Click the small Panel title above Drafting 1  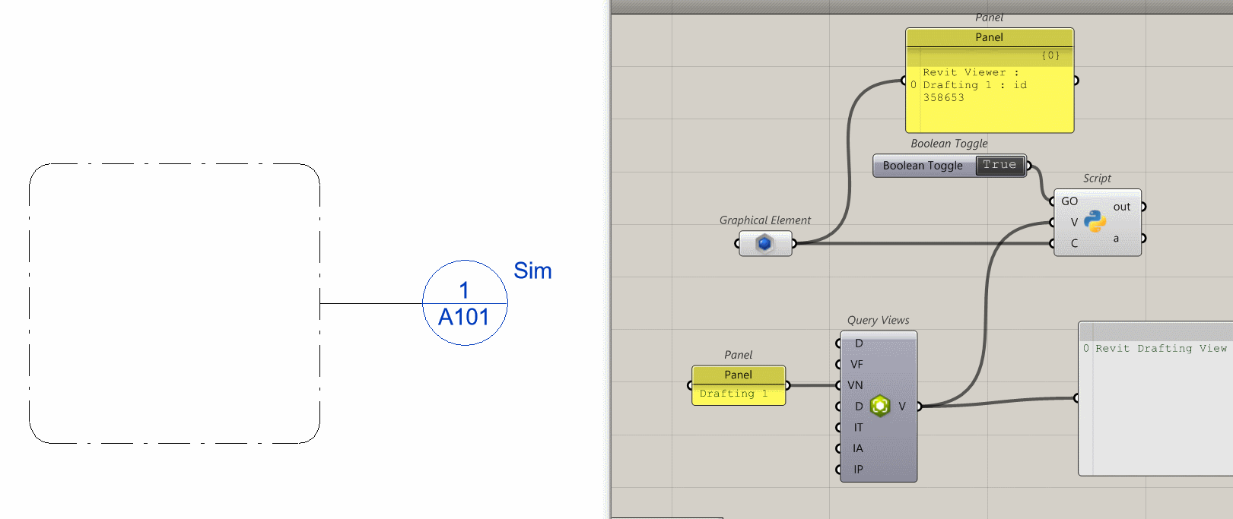coord(738,375)
